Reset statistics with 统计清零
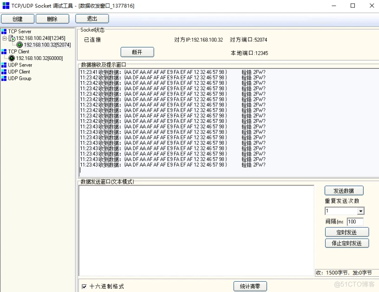379x292 pixels. (250, 286)
